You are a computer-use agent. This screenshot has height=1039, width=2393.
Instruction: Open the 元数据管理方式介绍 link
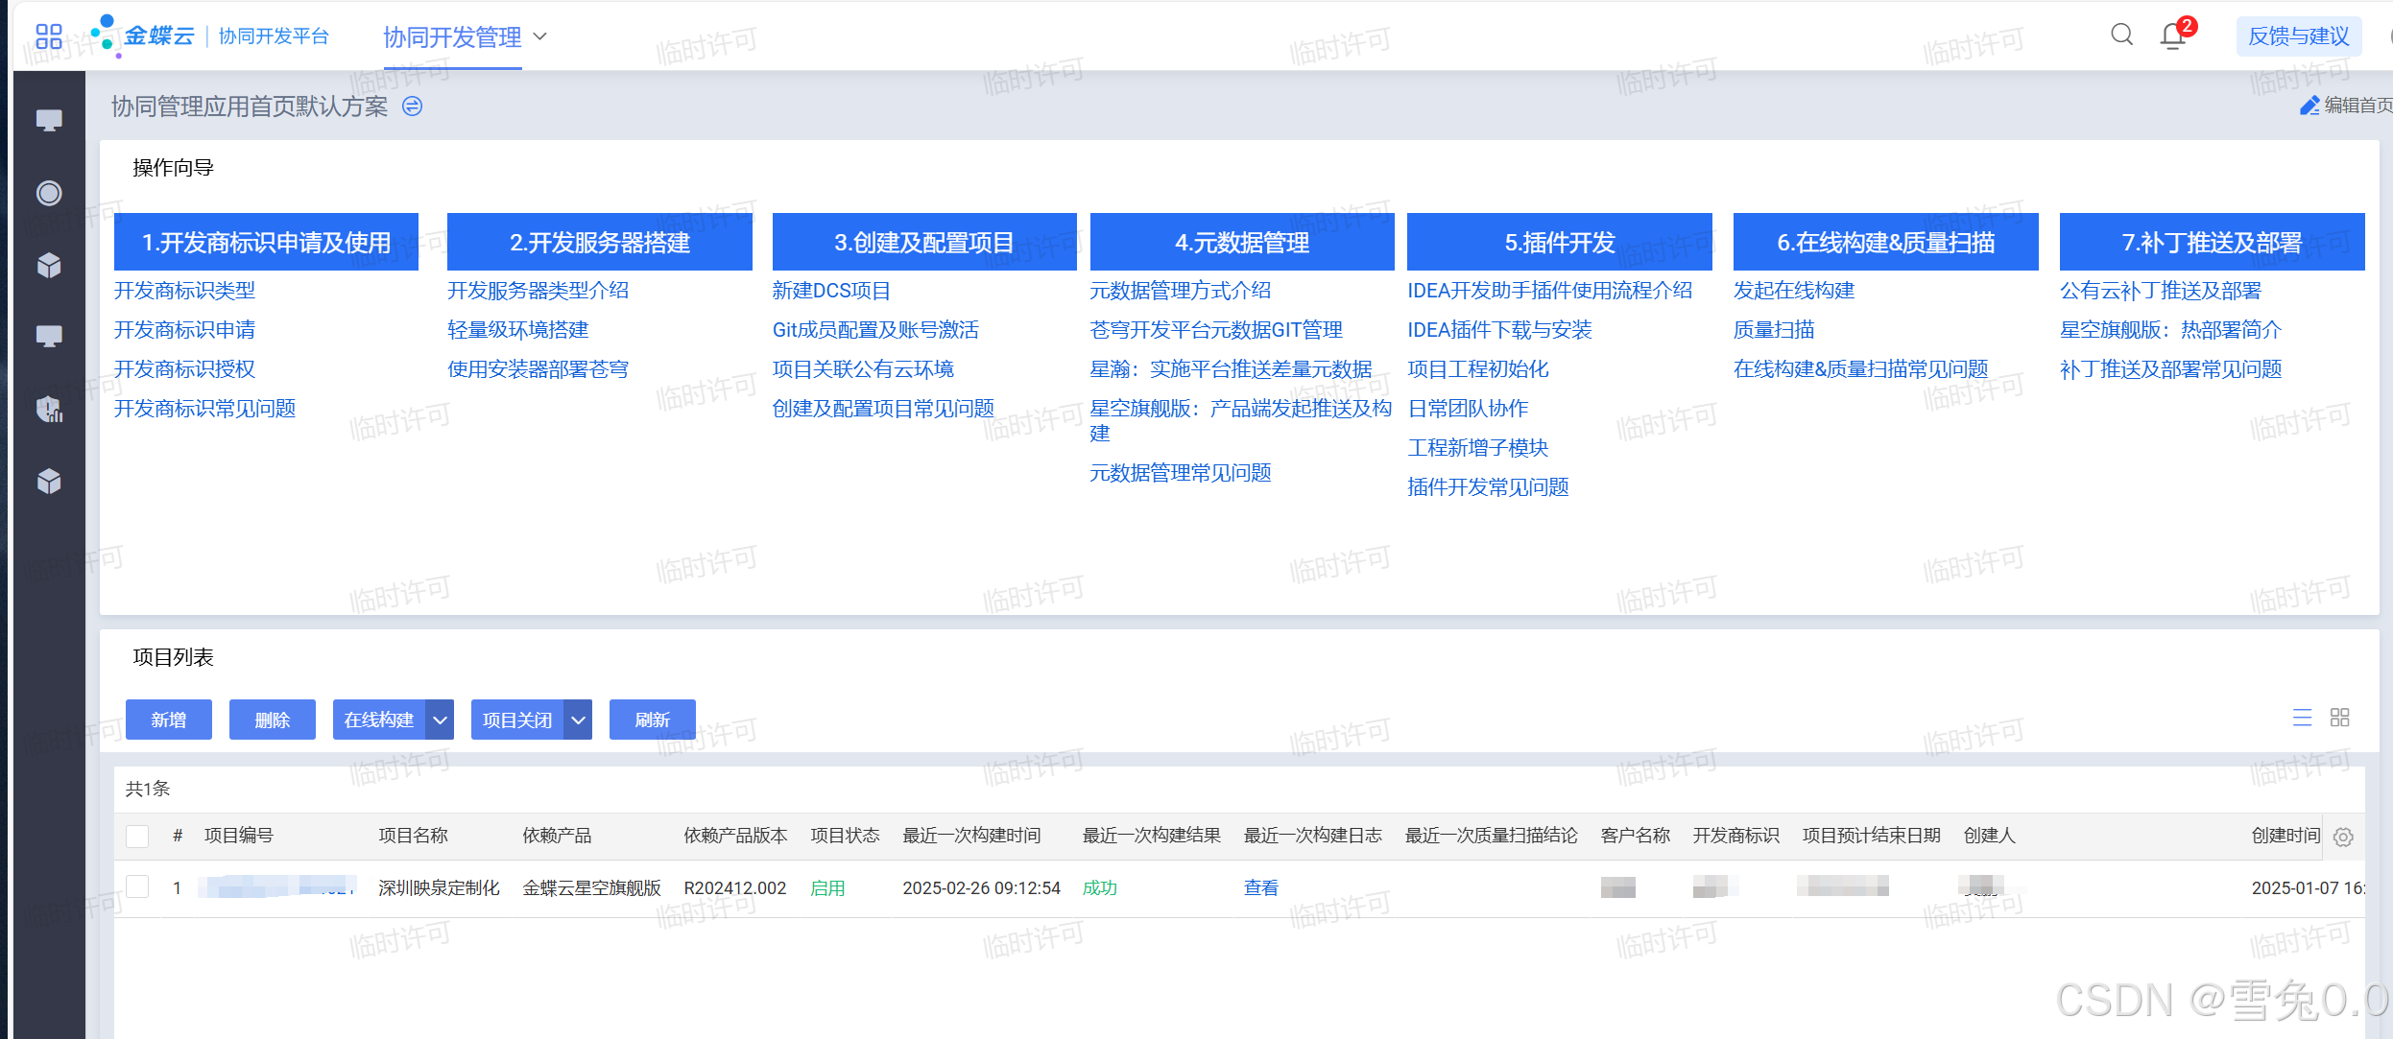tap(1180, 291)
